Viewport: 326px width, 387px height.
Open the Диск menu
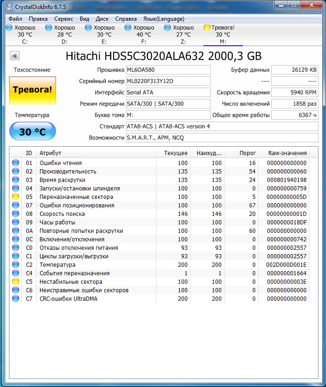click(x=102, y=19)
